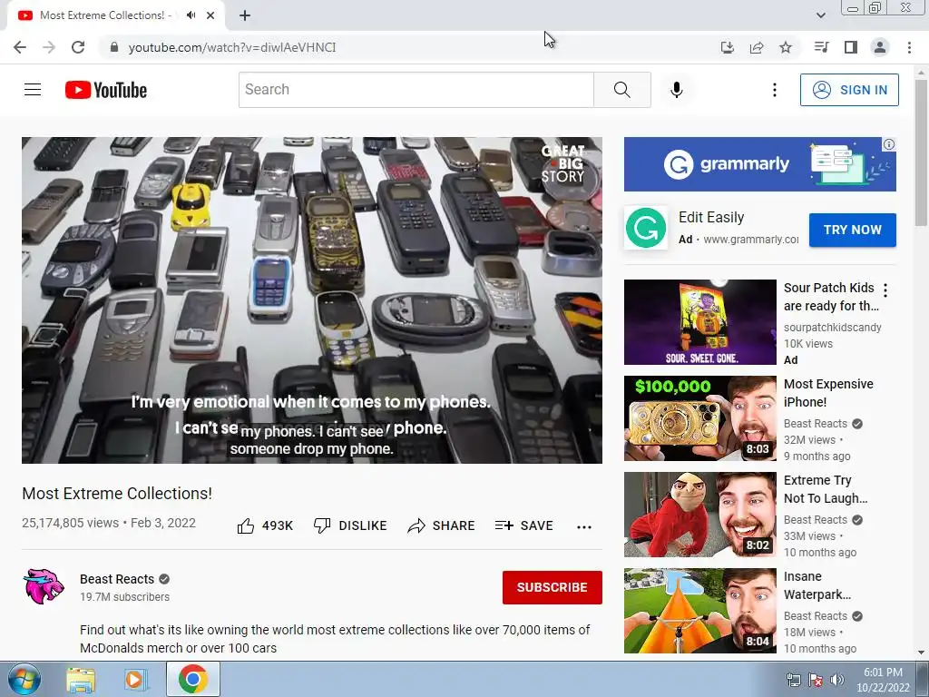Open the YouTube hamburger guide menu
This screenshot has height=697, width=929.
[x=33, y=90]
